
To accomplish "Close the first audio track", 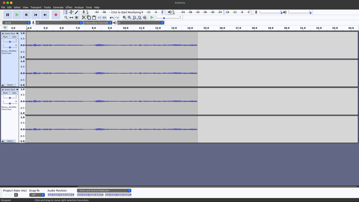I will click(3, 33).
